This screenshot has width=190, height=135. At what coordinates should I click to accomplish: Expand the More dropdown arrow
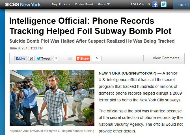(x=108, y=4)
